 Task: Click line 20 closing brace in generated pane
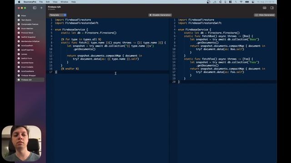(179, 82)
